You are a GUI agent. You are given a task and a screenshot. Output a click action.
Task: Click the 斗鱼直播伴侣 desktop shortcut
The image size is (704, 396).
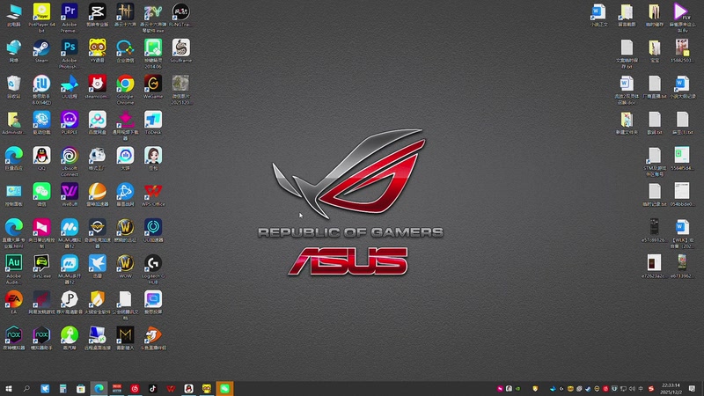153,338
